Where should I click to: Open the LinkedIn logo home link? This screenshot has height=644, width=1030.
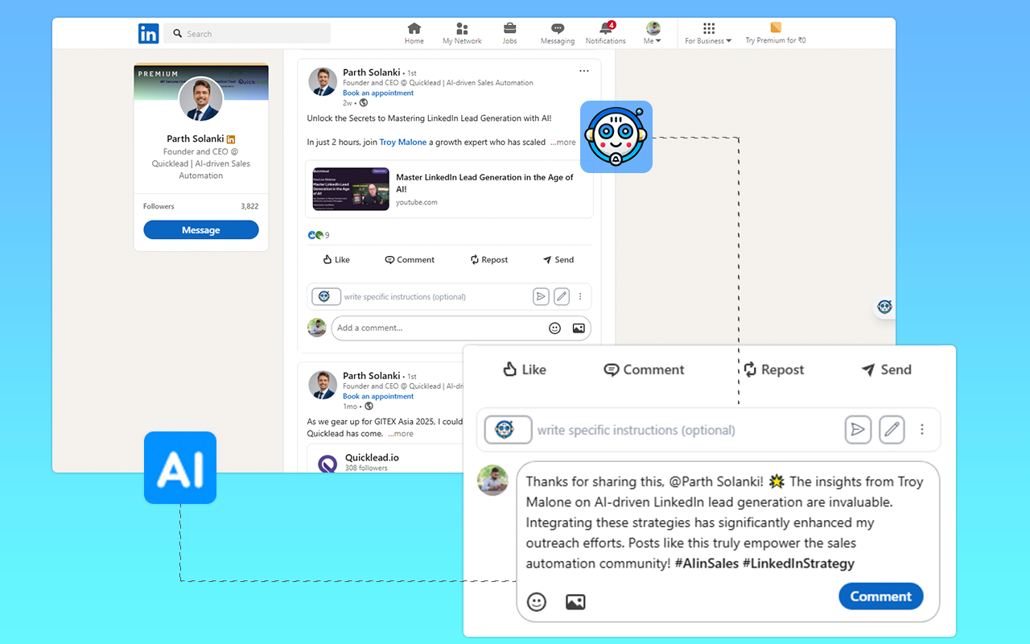click(148, 34)
